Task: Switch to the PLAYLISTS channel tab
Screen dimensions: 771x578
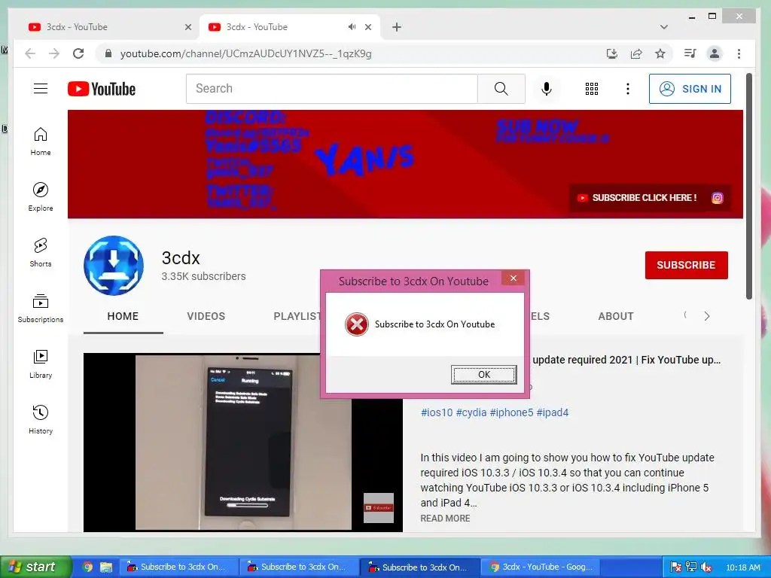Action: (x=297, y=317)
